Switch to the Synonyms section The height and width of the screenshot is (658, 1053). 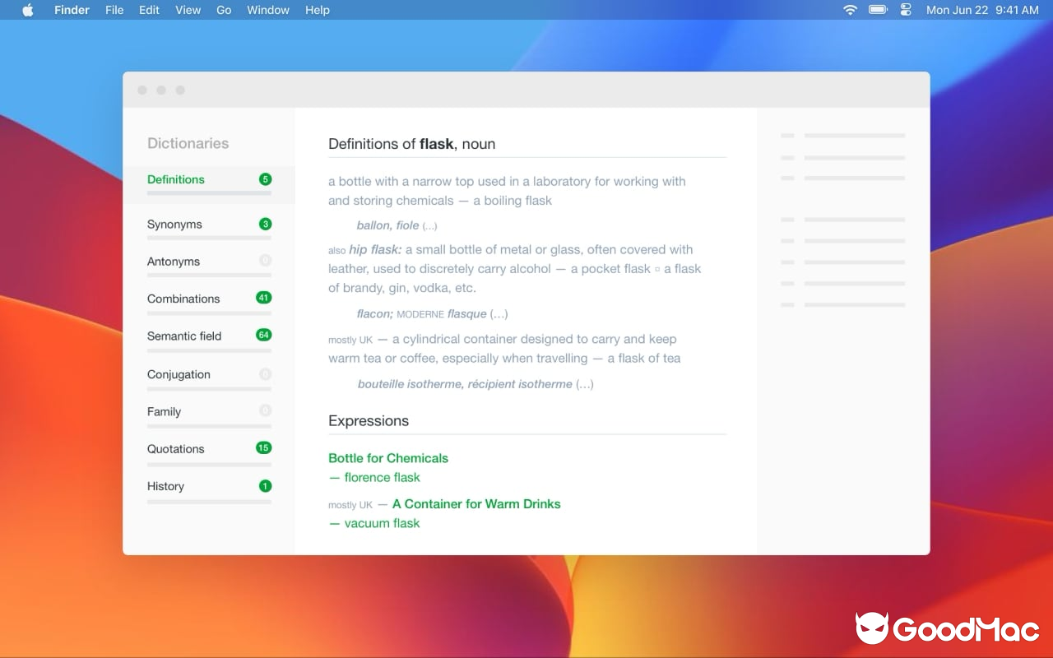(x=174, y=225)
